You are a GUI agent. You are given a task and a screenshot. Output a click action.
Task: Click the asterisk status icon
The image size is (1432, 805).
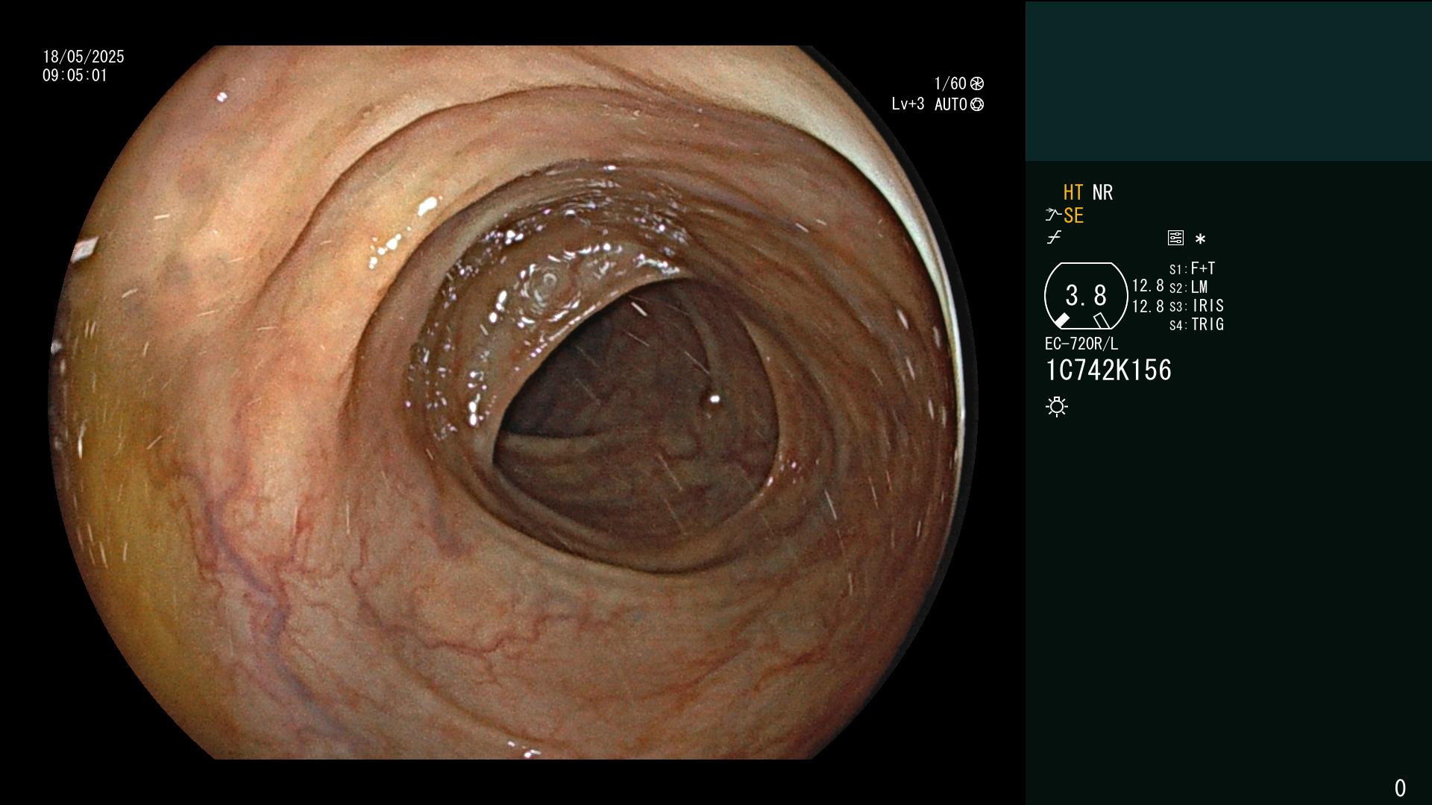1200,239
